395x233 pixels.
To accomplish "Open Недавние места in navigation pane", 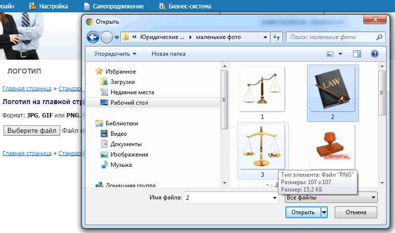I will click(x=132, y=92).
